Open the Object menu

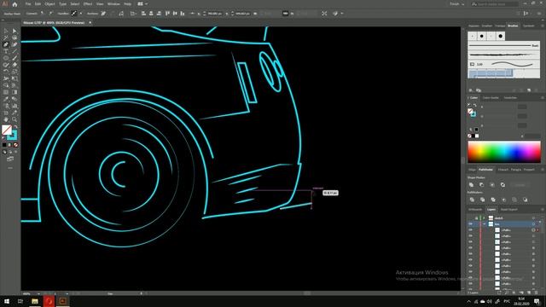49,4
